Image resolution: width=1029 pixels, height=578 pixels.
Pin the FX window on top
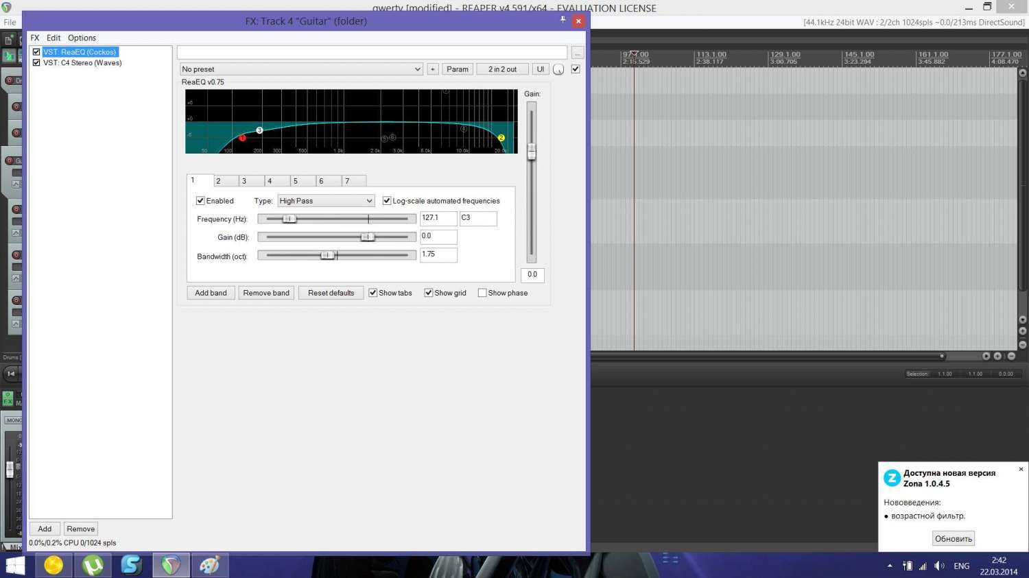563,21
